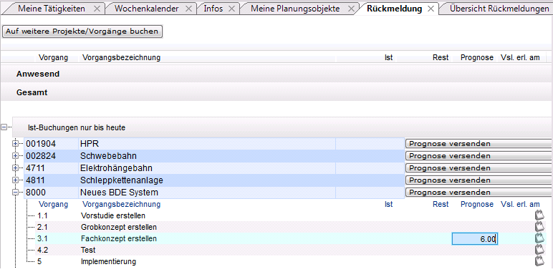Close the Meine Planungsobjekte tab

click(x=350, y=9)
